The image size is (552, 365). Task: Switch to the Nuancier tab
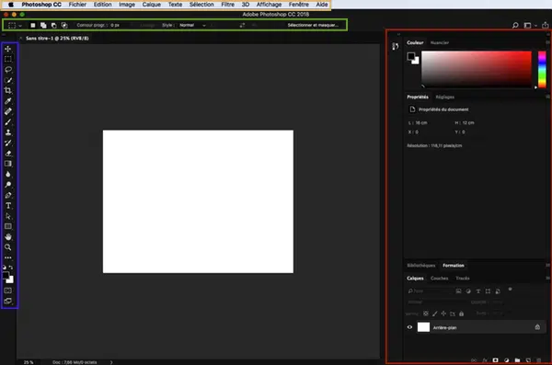pos(440,42)
